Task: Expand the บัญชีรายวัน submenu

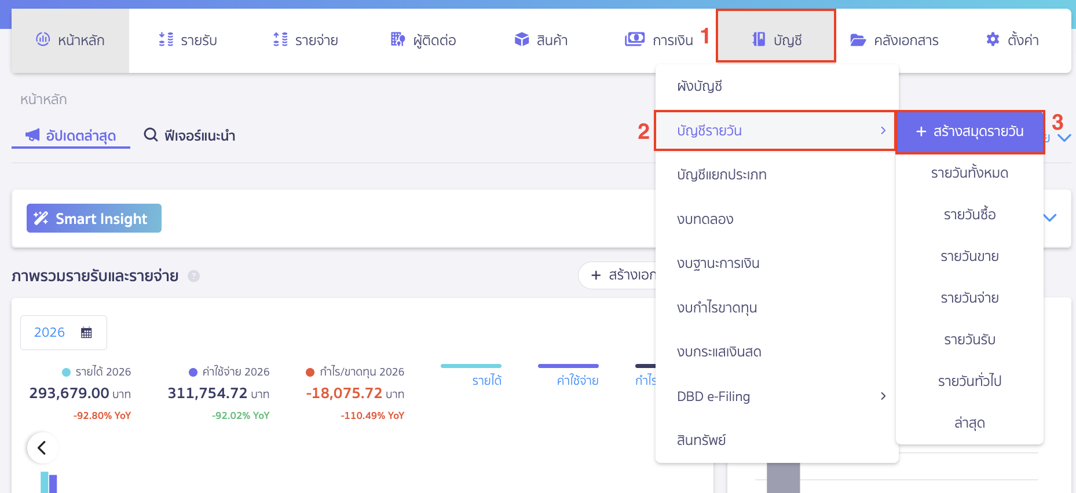Action: 883,131
